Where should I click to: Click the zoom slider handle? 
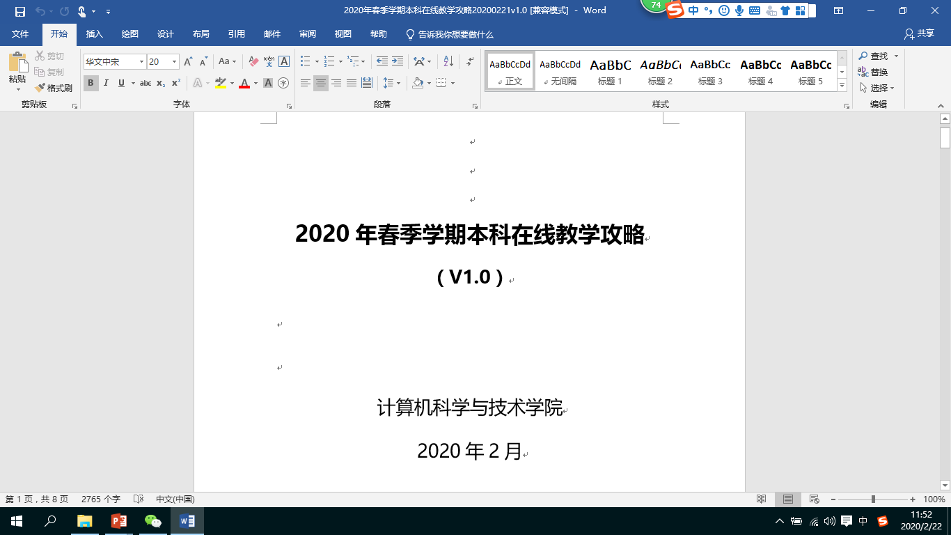point(873,499)
